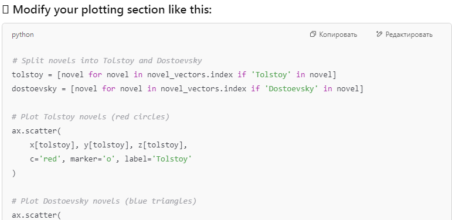Click the x[tolstoy], y[tolstoy], z[tolstoy] line
Screen dimensions: 452x220
pyautogui.click(x=108, y=145)
